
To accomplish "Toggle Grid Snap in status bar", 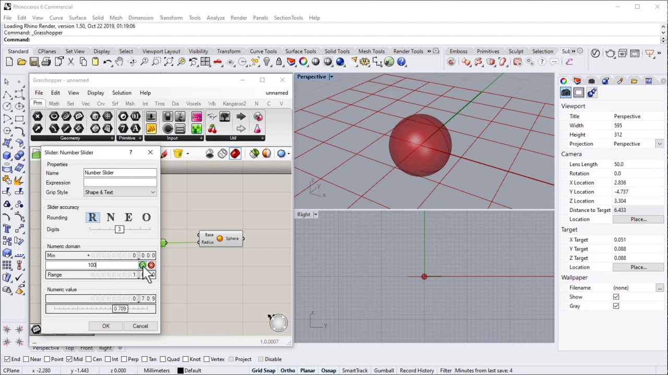I will point(264,371).
